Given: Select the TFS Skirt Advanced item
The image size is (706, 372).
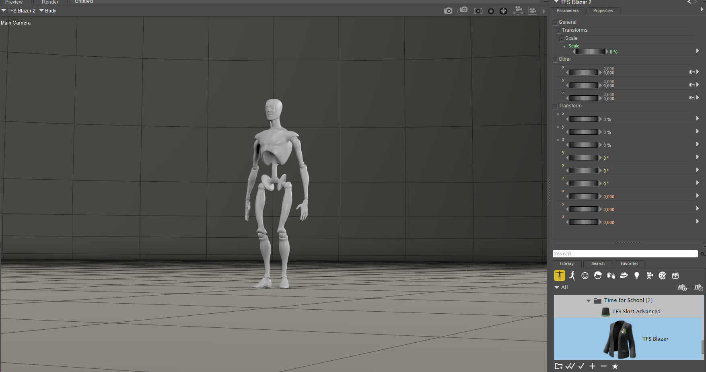Looking at the screenshot, I should (x=636, y=312).
